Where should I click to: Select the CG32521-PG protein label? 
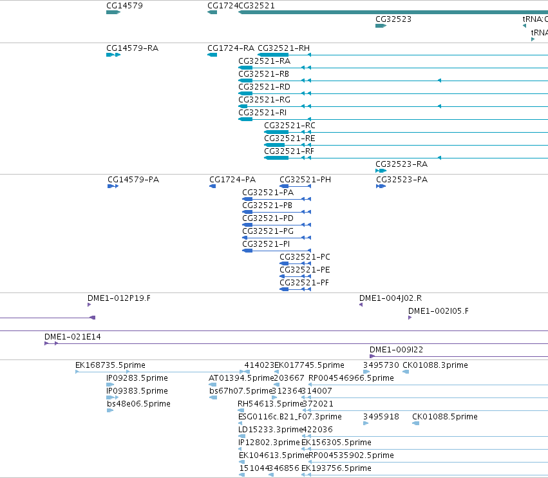(268, 231)
